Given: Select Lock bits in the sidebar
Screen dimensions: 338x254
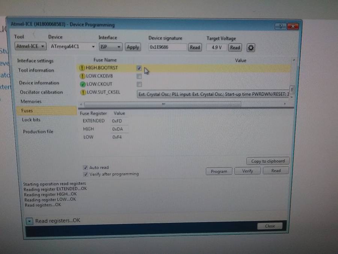Looking at the screenshot, I should [x=31, y=120].
